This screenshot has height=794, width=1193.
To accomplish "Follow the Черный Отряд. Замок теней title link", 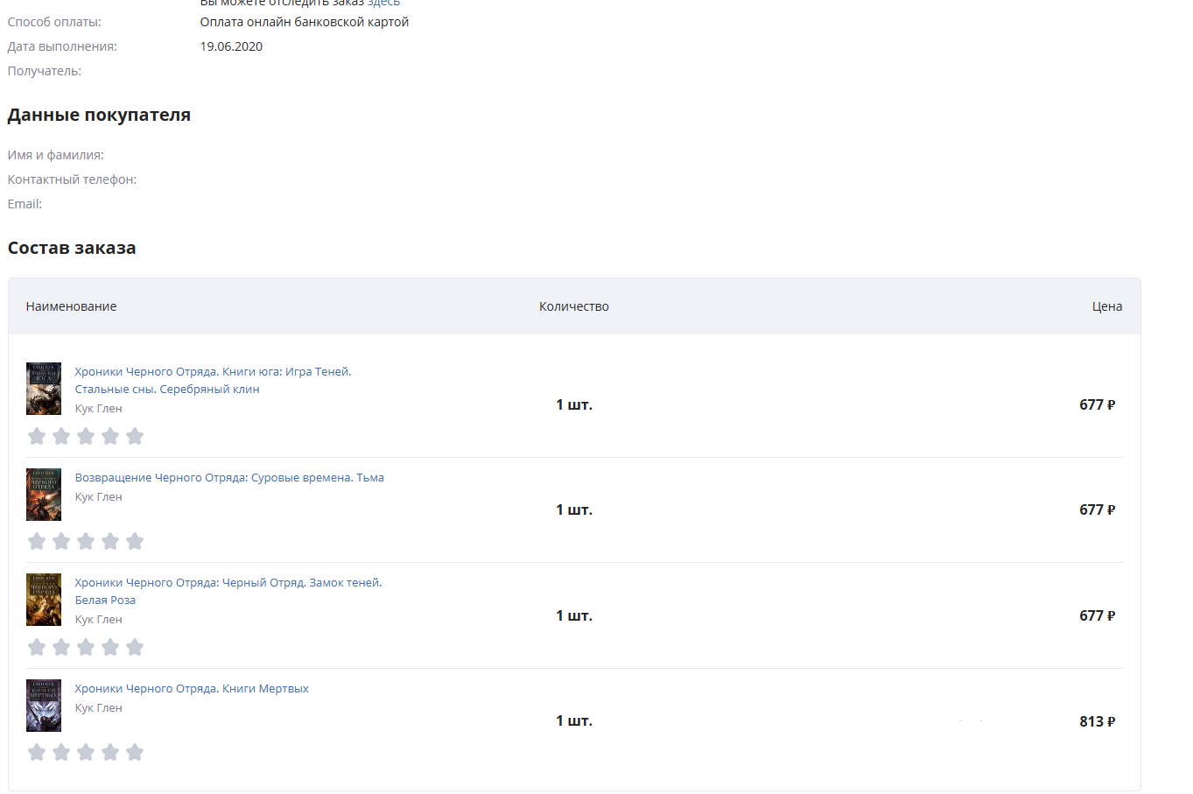I will pos(228,583).
